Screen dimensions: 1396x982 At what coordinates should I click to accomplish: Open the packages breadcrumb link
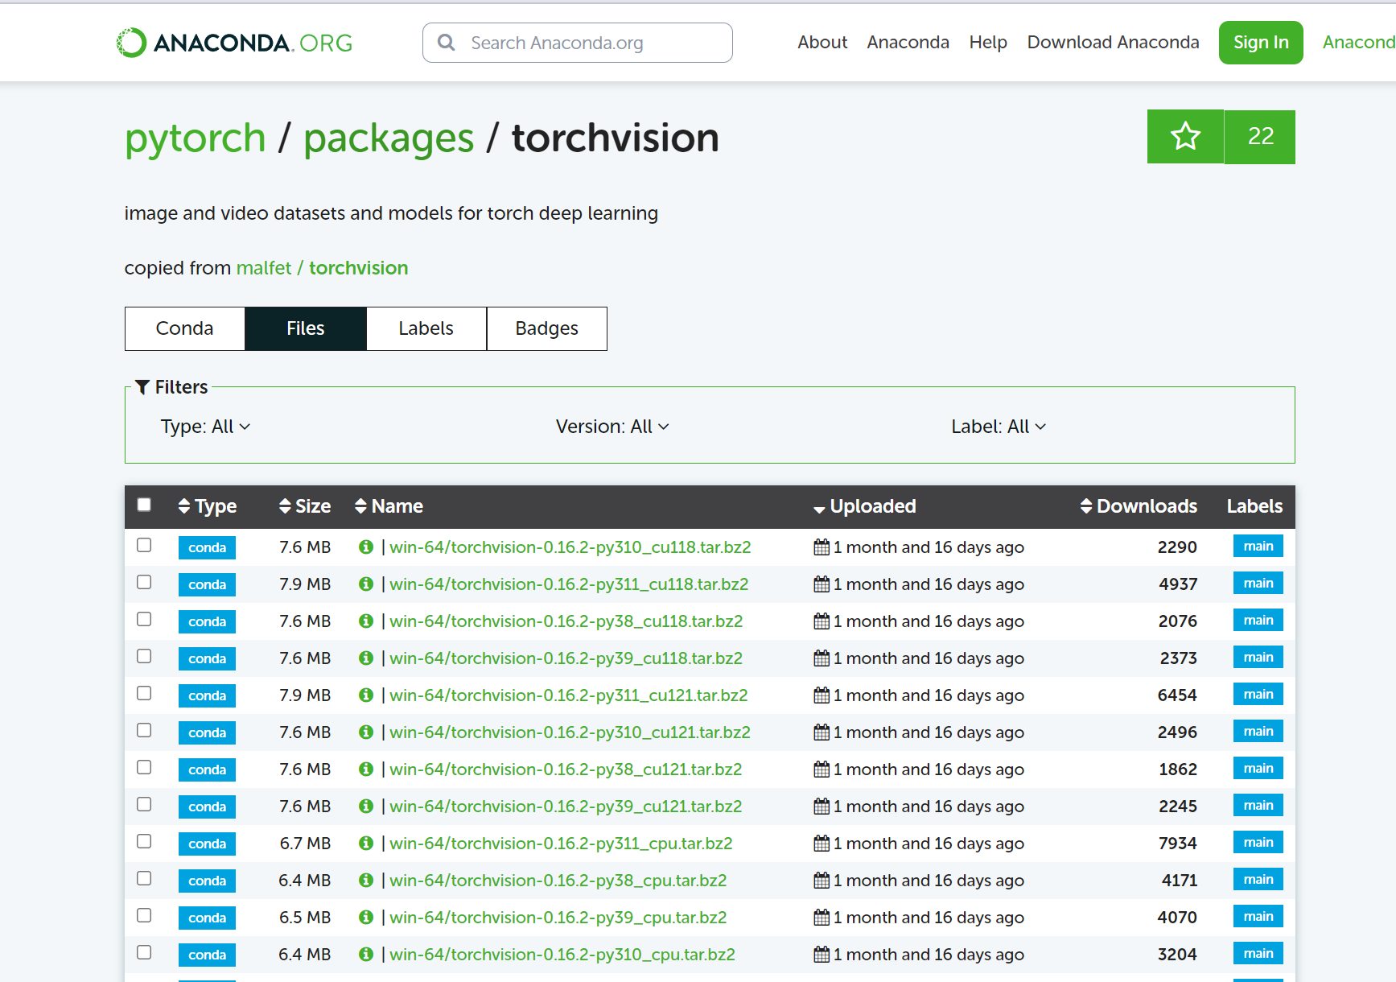tap(389, 138)
